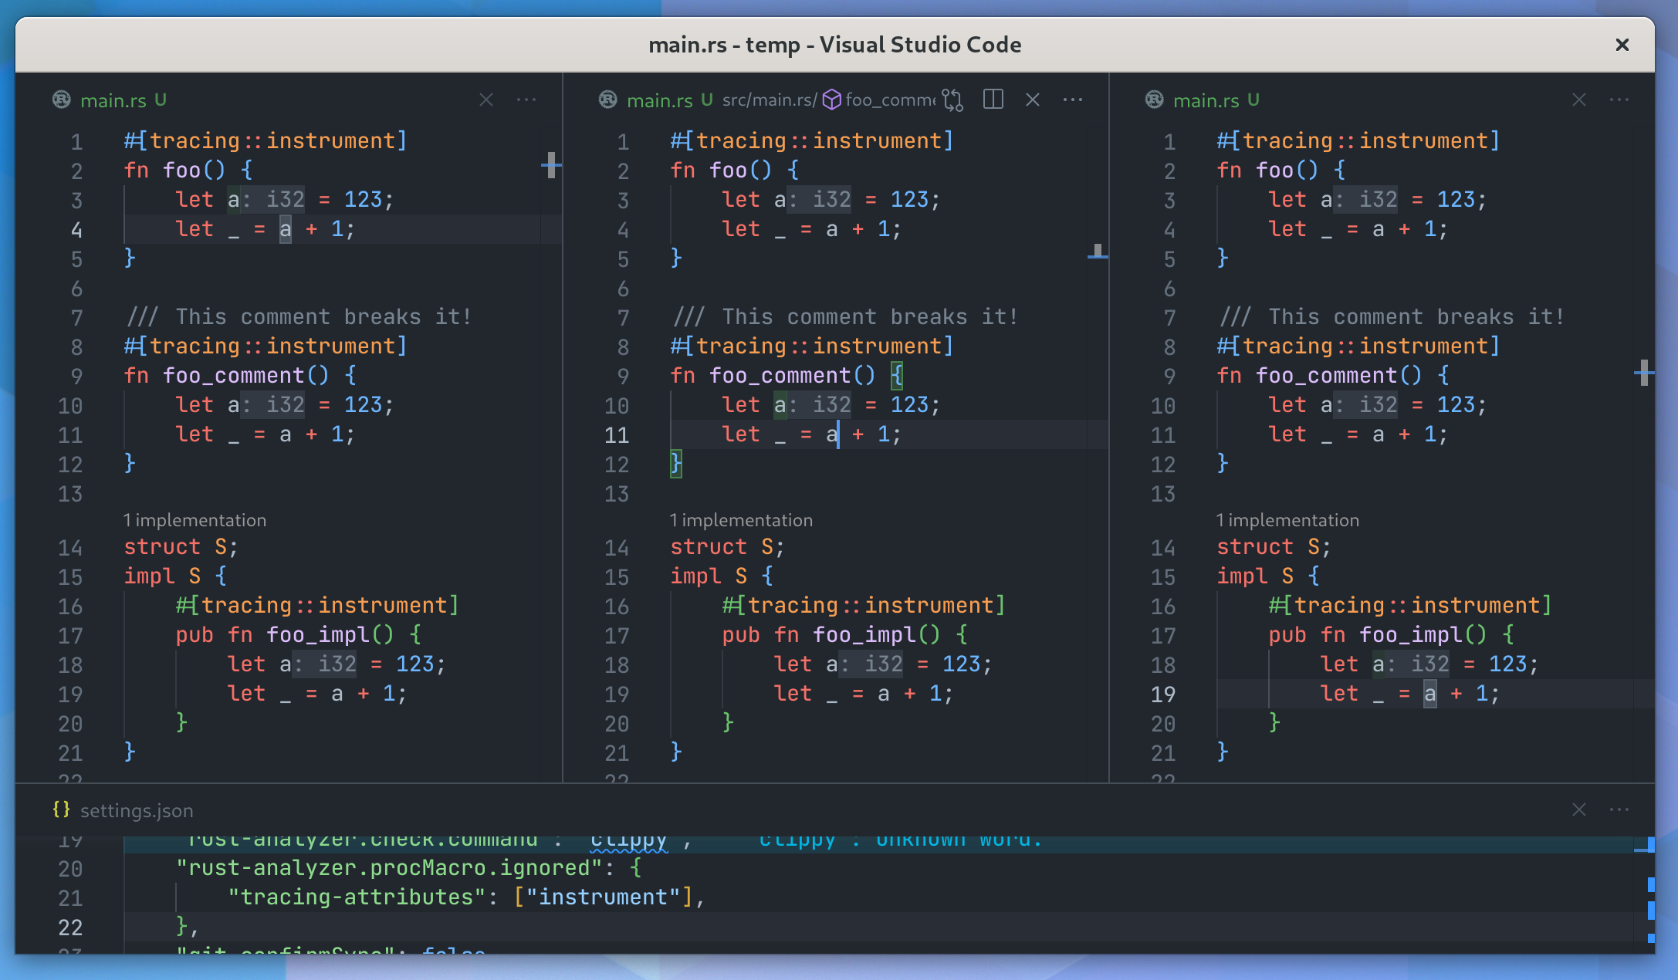Click the Rust icon on the middle main.rs tab

(x=607, y=100)
